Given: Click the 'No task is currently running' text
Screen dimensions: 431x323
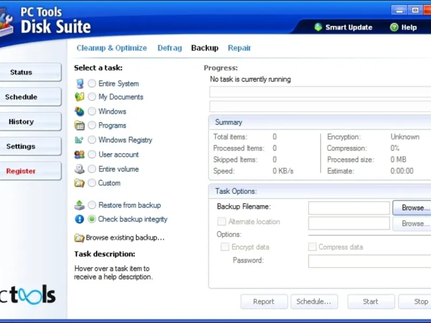Looking at the screenshot, I should pos(250,79).
